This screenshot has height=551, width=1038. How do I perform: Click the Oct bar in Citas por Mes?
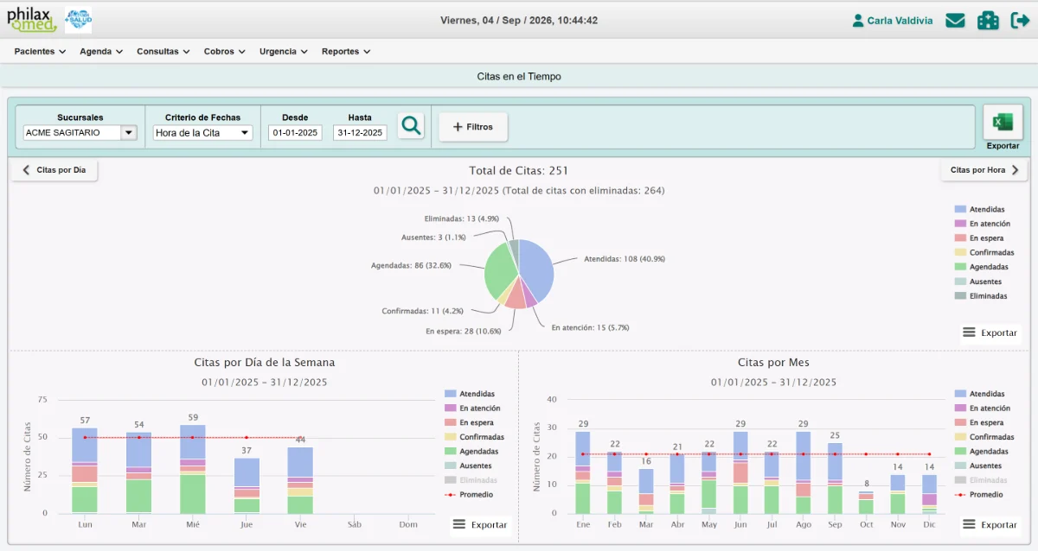click(x=867, y=503)
